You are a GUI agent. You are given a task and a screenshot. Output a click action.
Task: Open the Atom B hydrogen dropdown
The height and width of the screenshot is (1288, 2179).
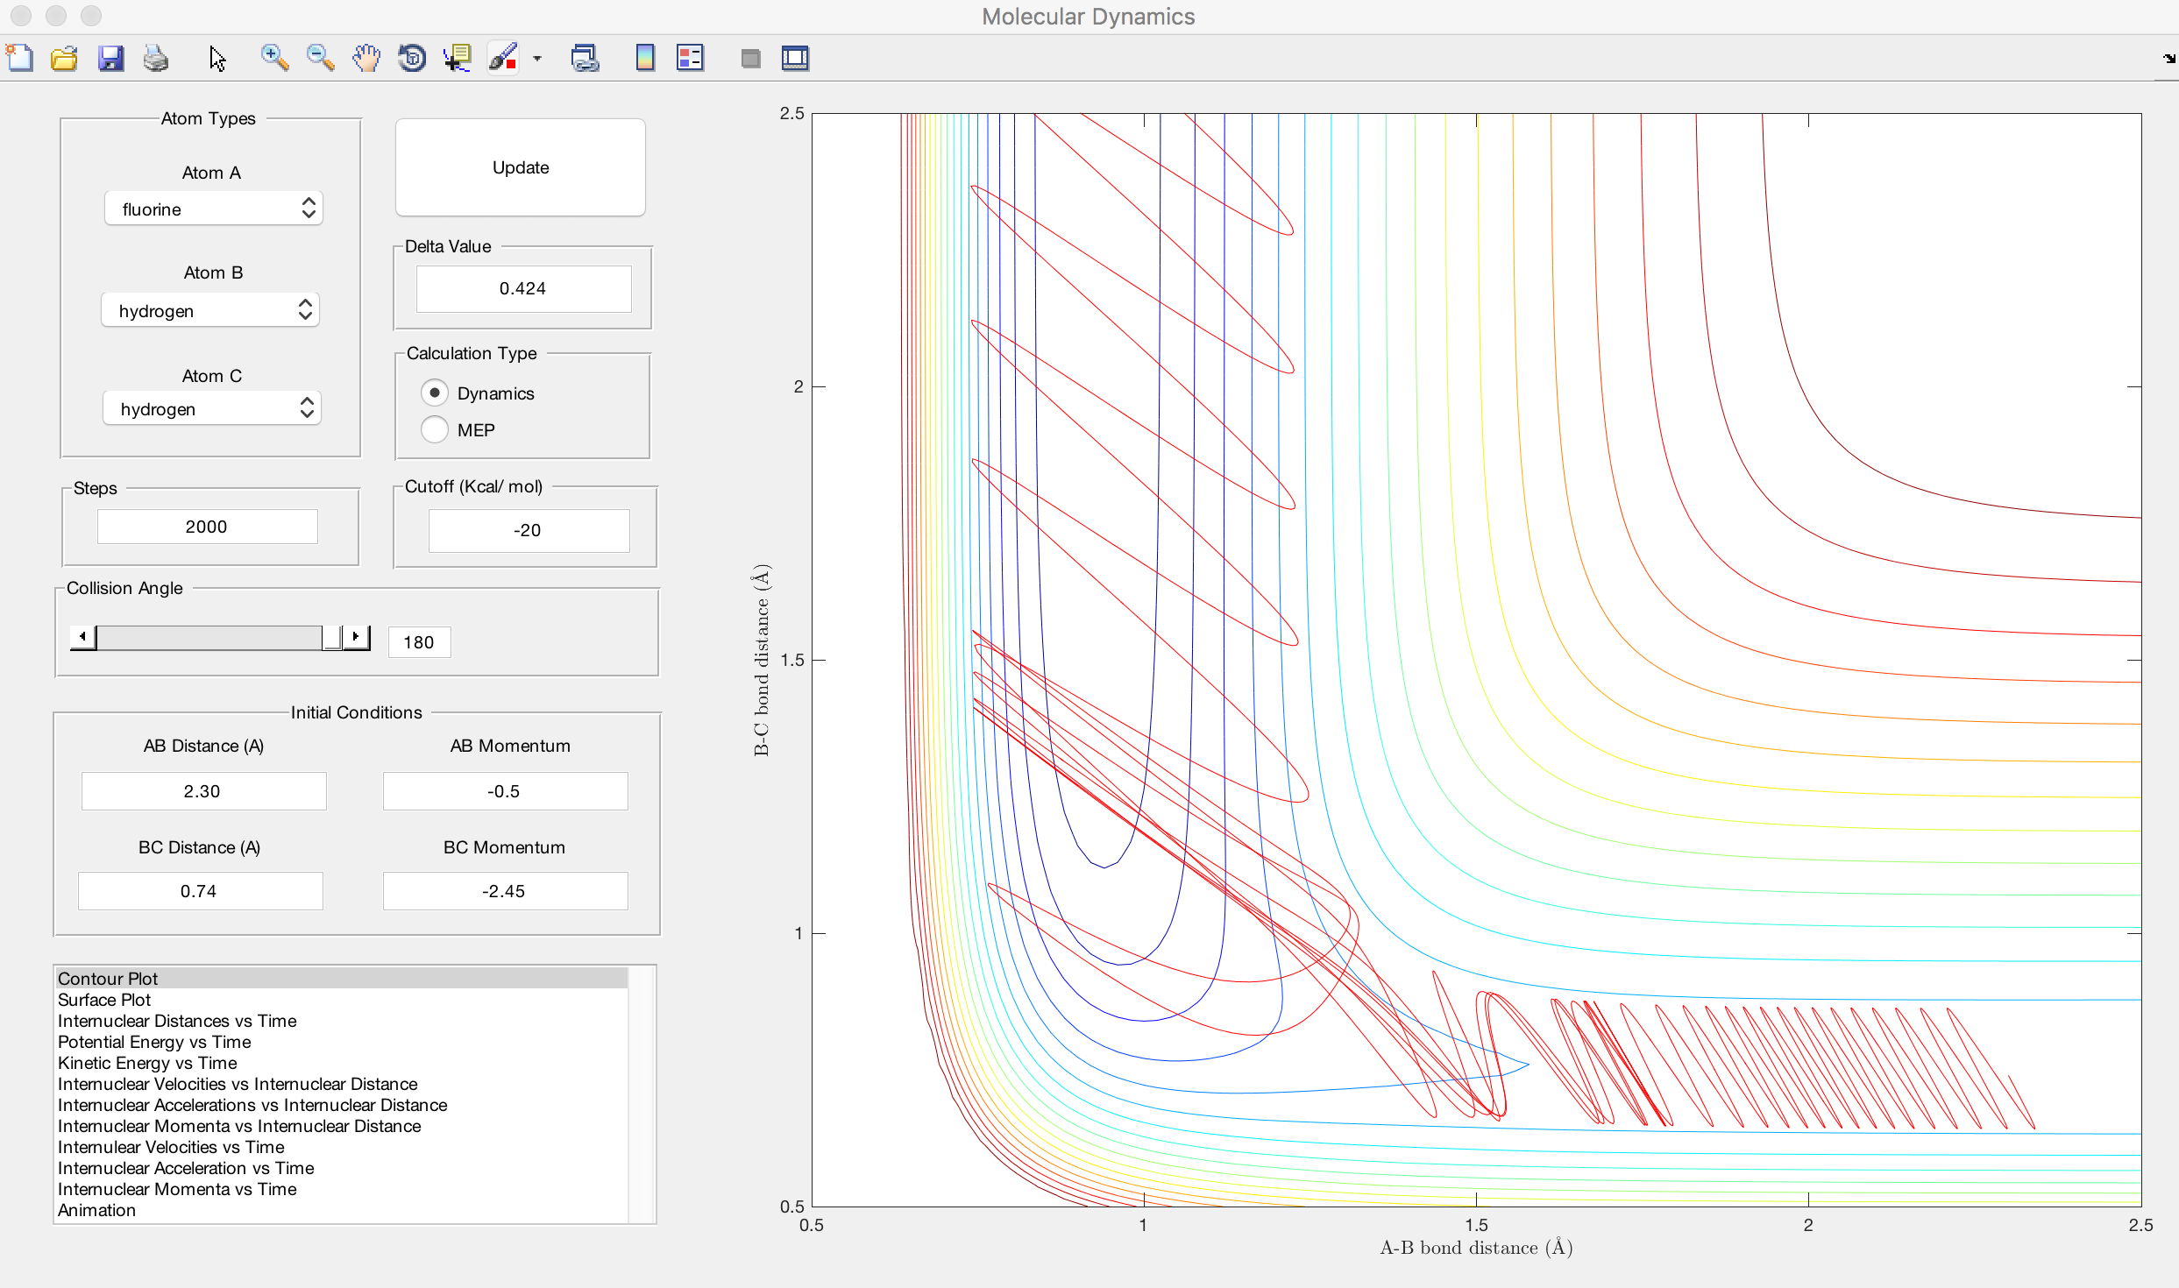tap(210, 310)
